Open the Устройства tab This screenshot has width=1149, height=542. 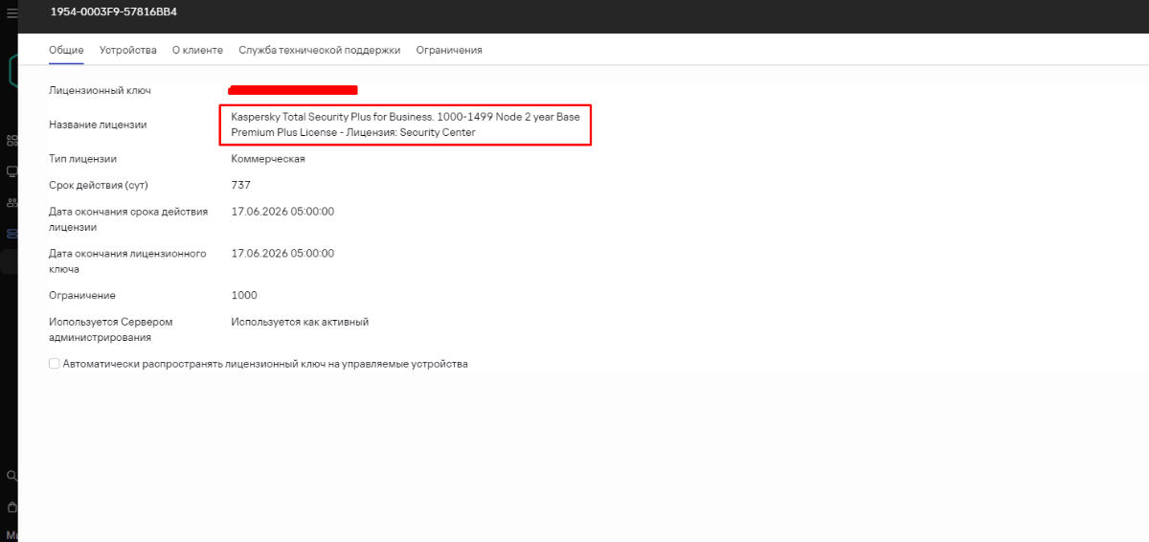pyautogui.click(x=128, y=50)
